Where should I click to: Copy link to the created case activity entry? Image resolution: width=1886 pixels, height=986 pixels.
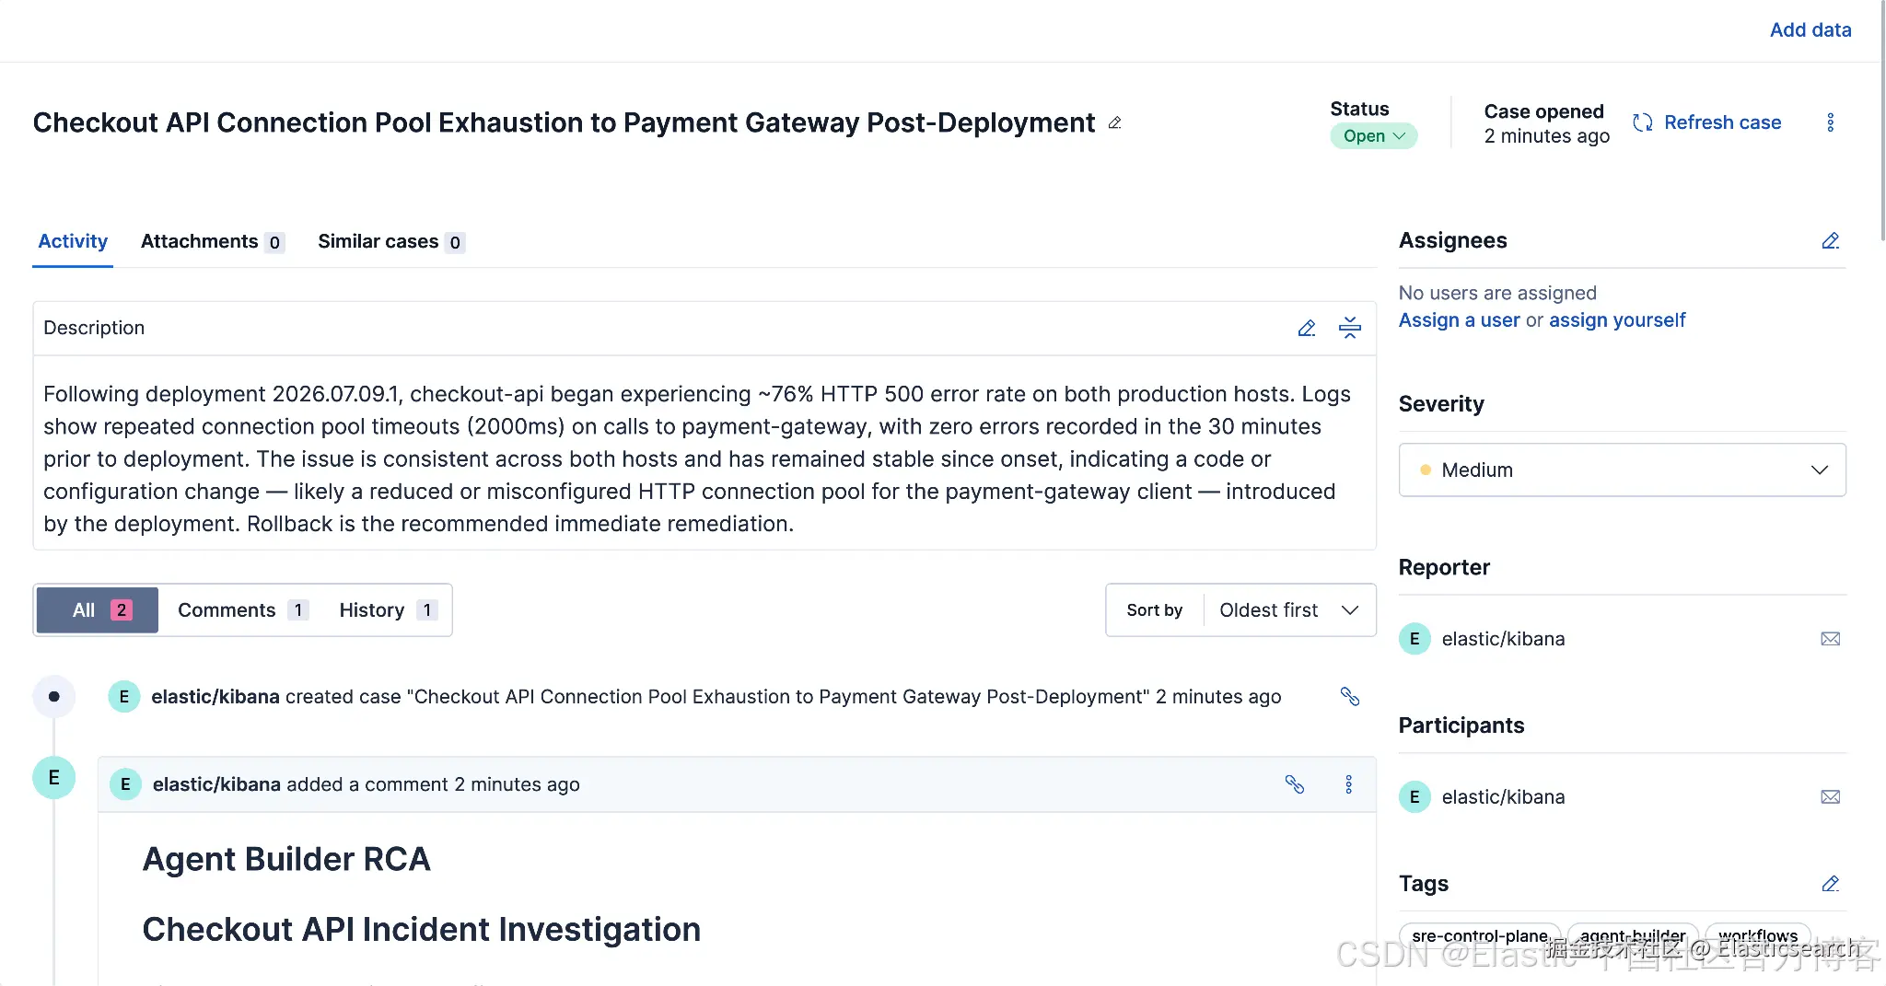tap(1349, 697)
